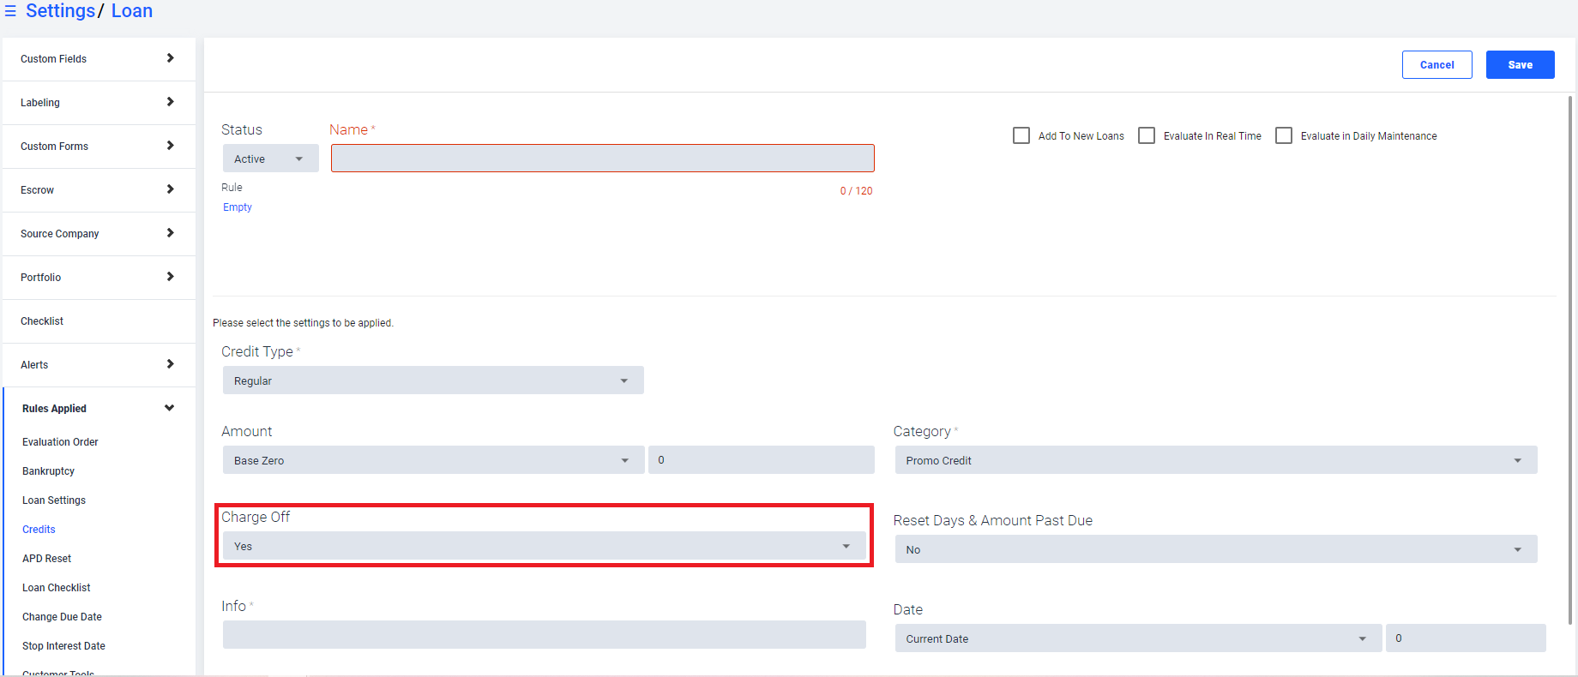This screenshot has width=1578, height=677.
Task: Open the Labeling menu item
Action: click(99, 103)
